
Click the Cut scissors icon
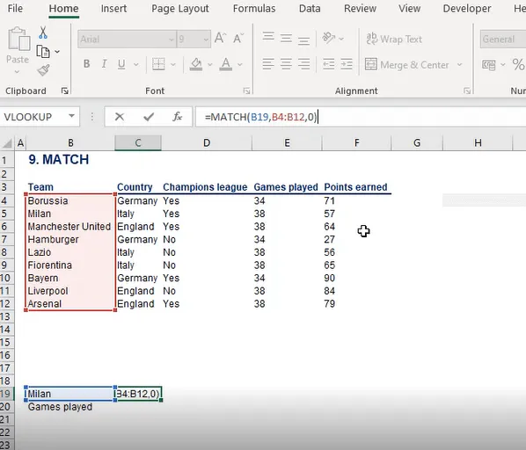[43, 33]
